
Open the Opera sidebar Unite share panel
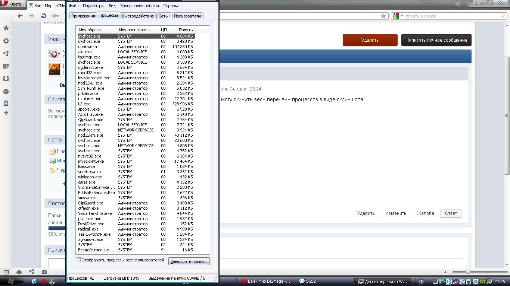pos(6,54)
